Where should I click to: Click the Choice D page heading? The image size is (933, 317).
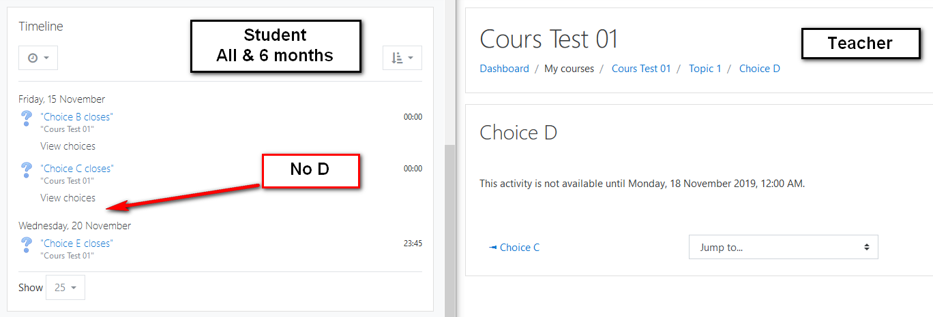pos(518,132)
